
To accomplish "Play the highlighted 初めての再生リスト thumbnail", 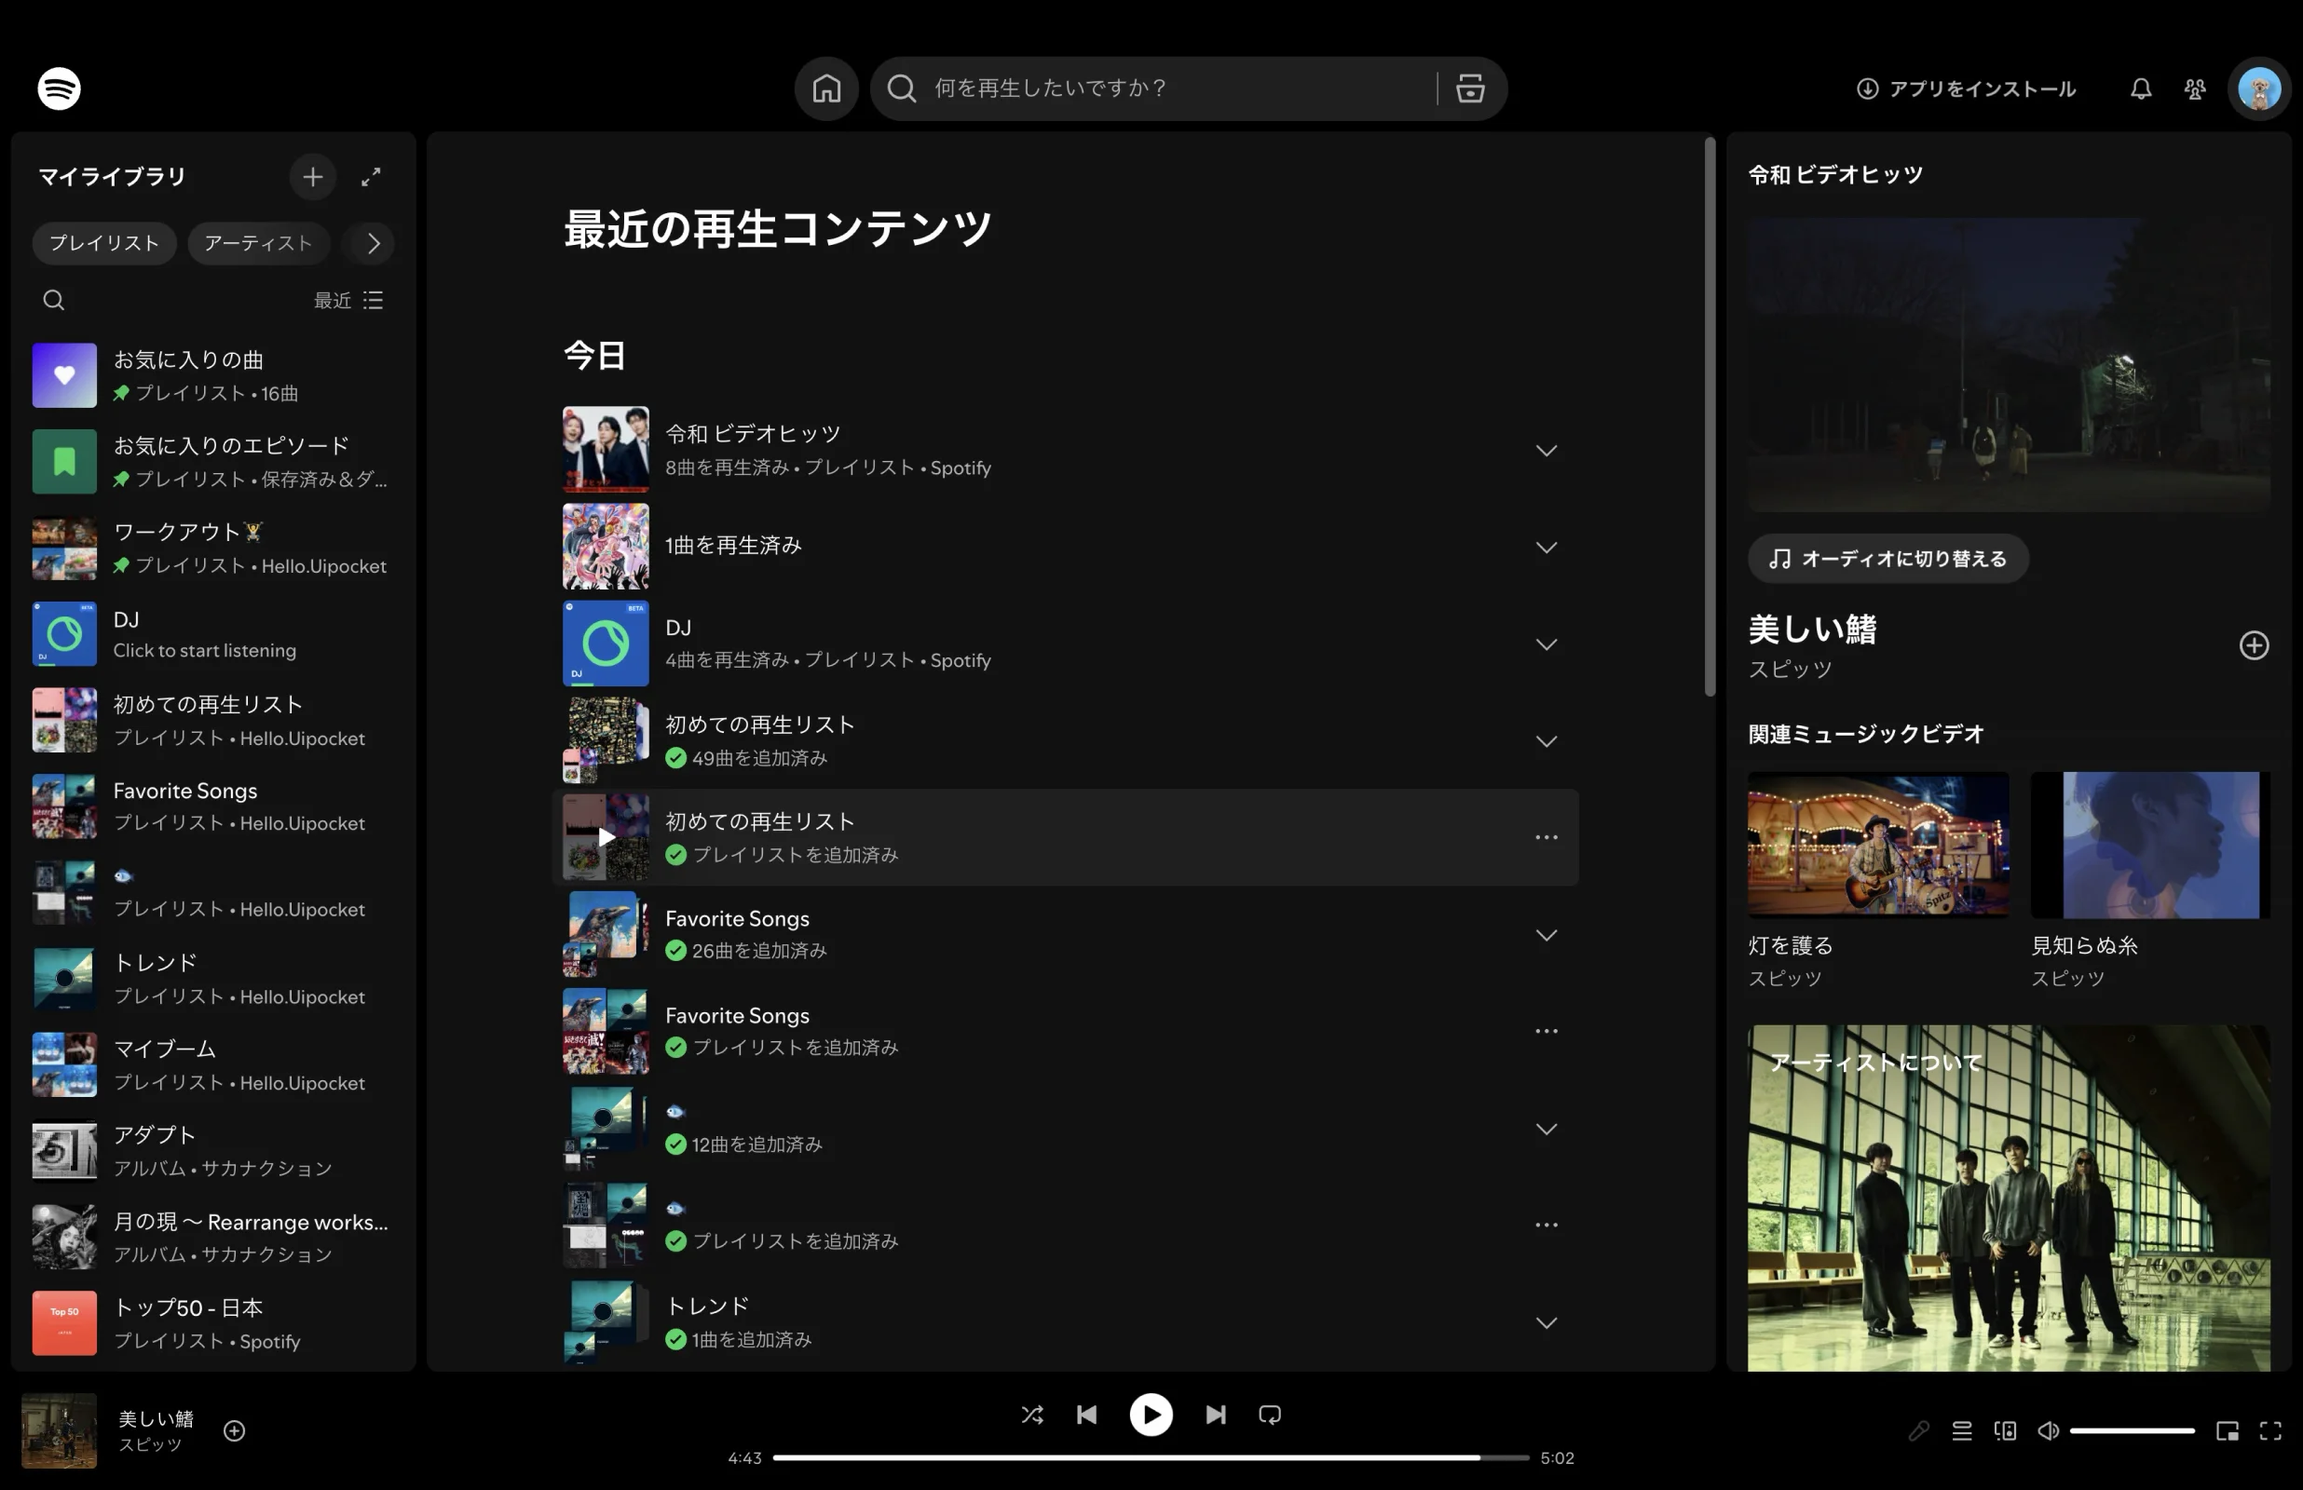I will 606,838.
